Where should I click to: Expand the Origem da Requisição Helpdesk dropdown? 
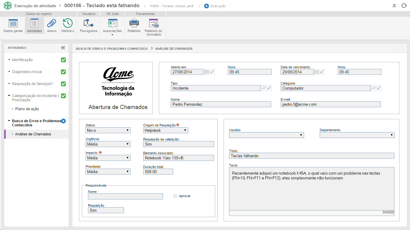click(x=166, y=130)
